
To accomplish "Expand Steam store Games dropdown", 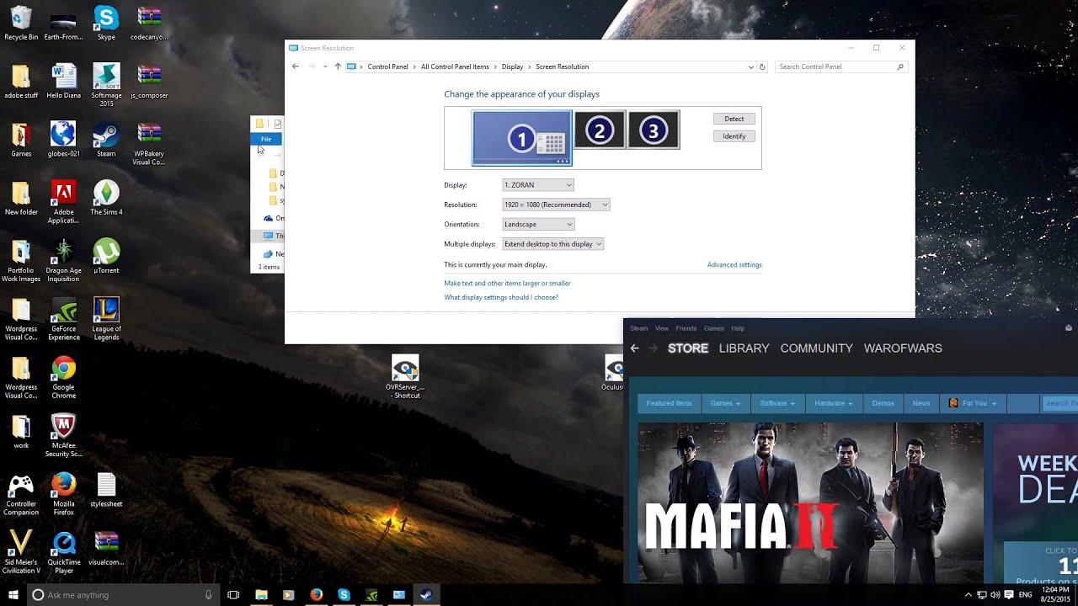I will pos(725,403).
